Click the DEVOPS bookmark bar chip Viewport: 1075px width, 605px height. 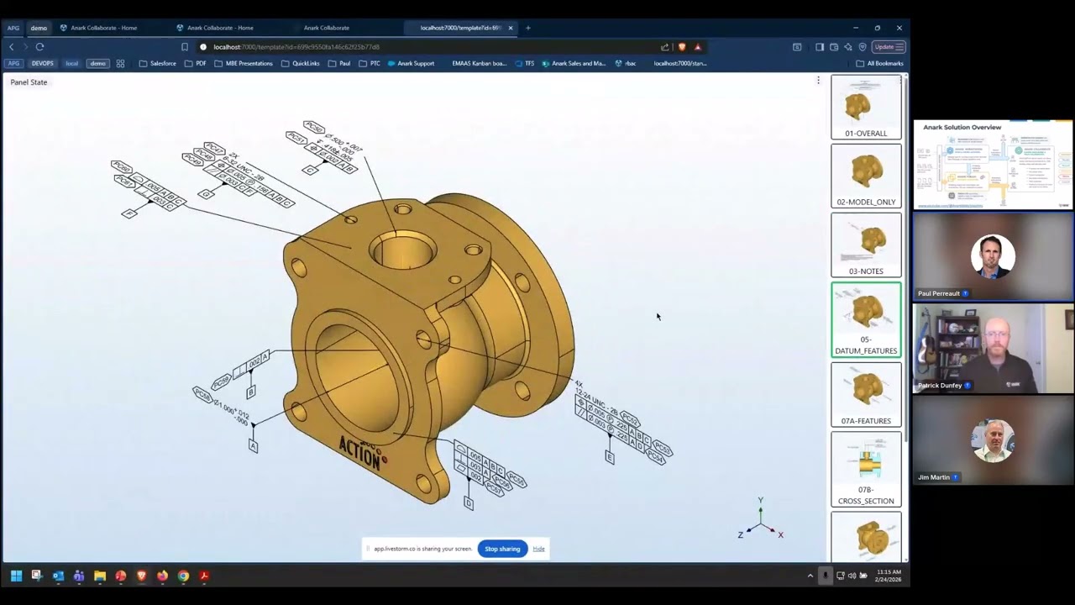42,63
